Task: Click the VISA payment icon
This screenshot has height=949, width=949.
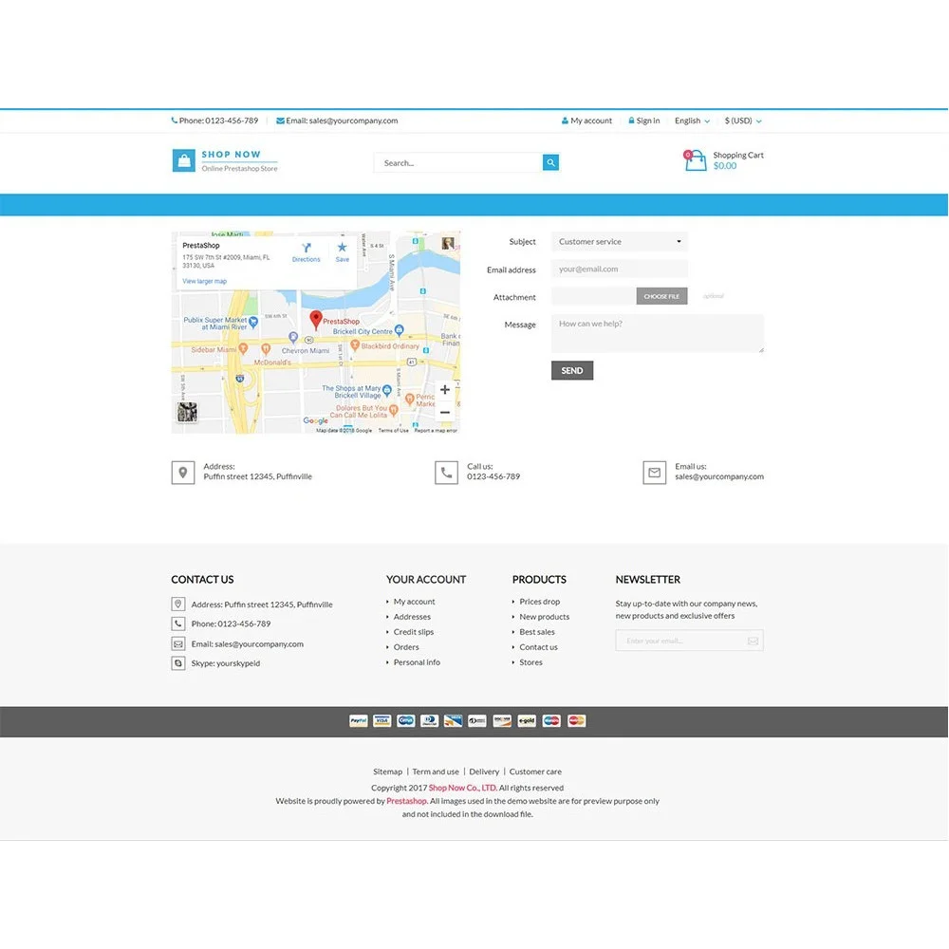Action: point(381,720)
